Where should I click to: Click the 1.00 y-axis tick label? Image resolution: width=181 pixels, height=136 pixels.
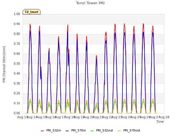(x=17, y=14)
